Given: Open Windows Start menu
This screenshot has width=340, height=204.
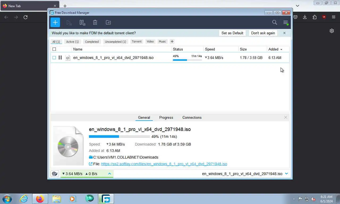Looking at the screenshot, I should tap(7, 199).
